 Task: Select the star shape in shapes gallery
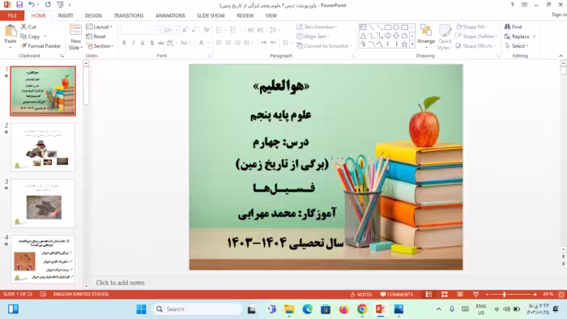coord(404,44)
